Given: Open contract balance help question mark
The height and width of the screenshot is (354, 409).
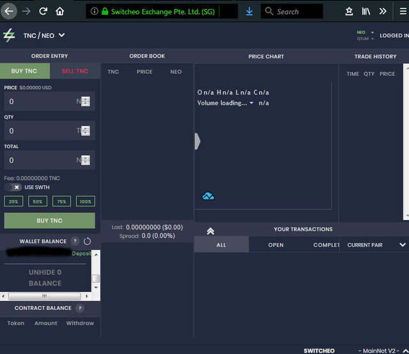Looking at the screenshot, I should point(80,308).
